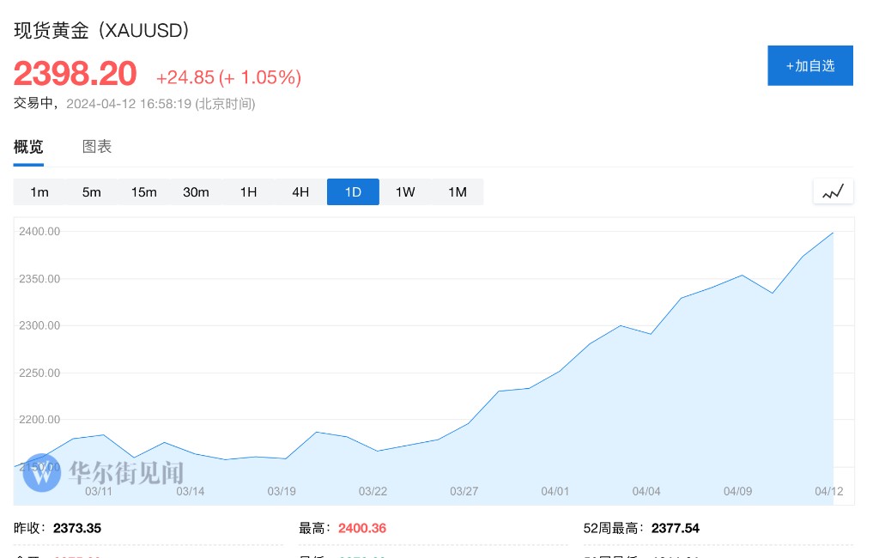This screenshot has width=879, height=558.
Task: Pick the 4H chart interval
Action: point(300,191)
